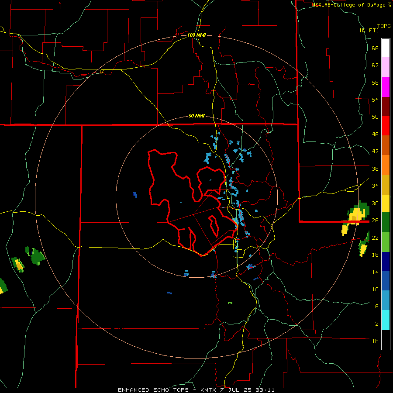Click the 'TOPS' legend heading
393x393 pixels.
coord(384,26)
